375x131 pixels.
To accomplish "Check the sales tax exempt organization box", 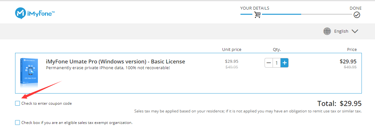I will coord(17,122).
